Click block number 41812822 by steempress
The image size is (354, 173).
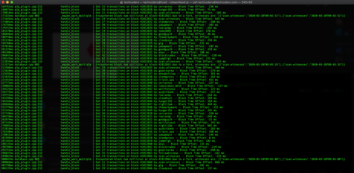pyautogui.click(x=146, y=22)
